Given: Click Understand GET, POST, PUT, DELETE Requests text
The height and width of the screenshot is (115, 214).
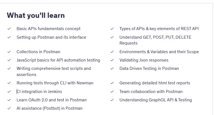Looking at the screenshot, I should [155, 40].
